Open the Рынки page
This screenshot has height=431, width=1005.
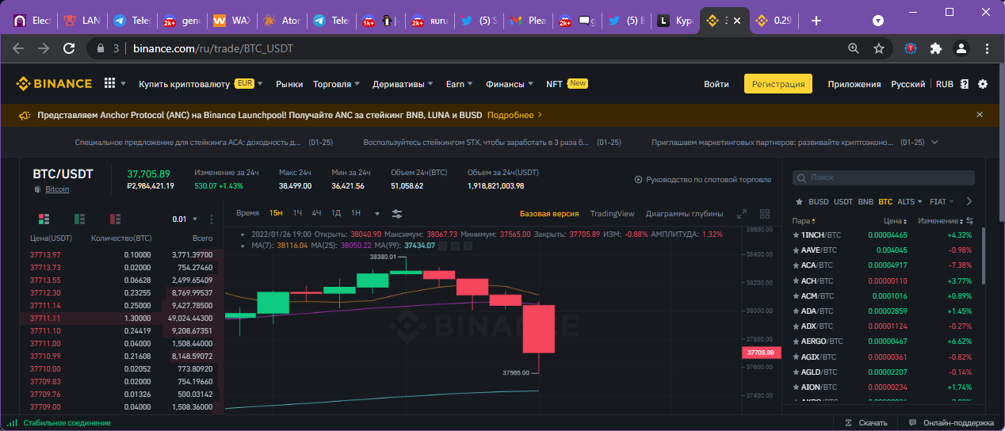(289, 84)
